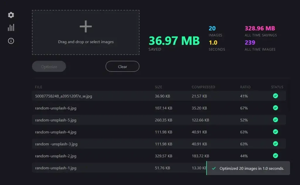Click the SIZE column header
This screenshot has width=300, height=185.
(x=158, y=87)
